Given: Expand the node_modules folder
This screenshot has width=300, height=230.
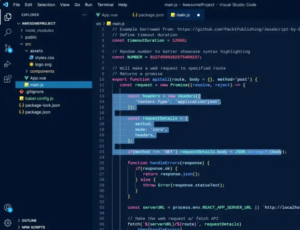Looking at the screenshot, I should click(22, 30).
